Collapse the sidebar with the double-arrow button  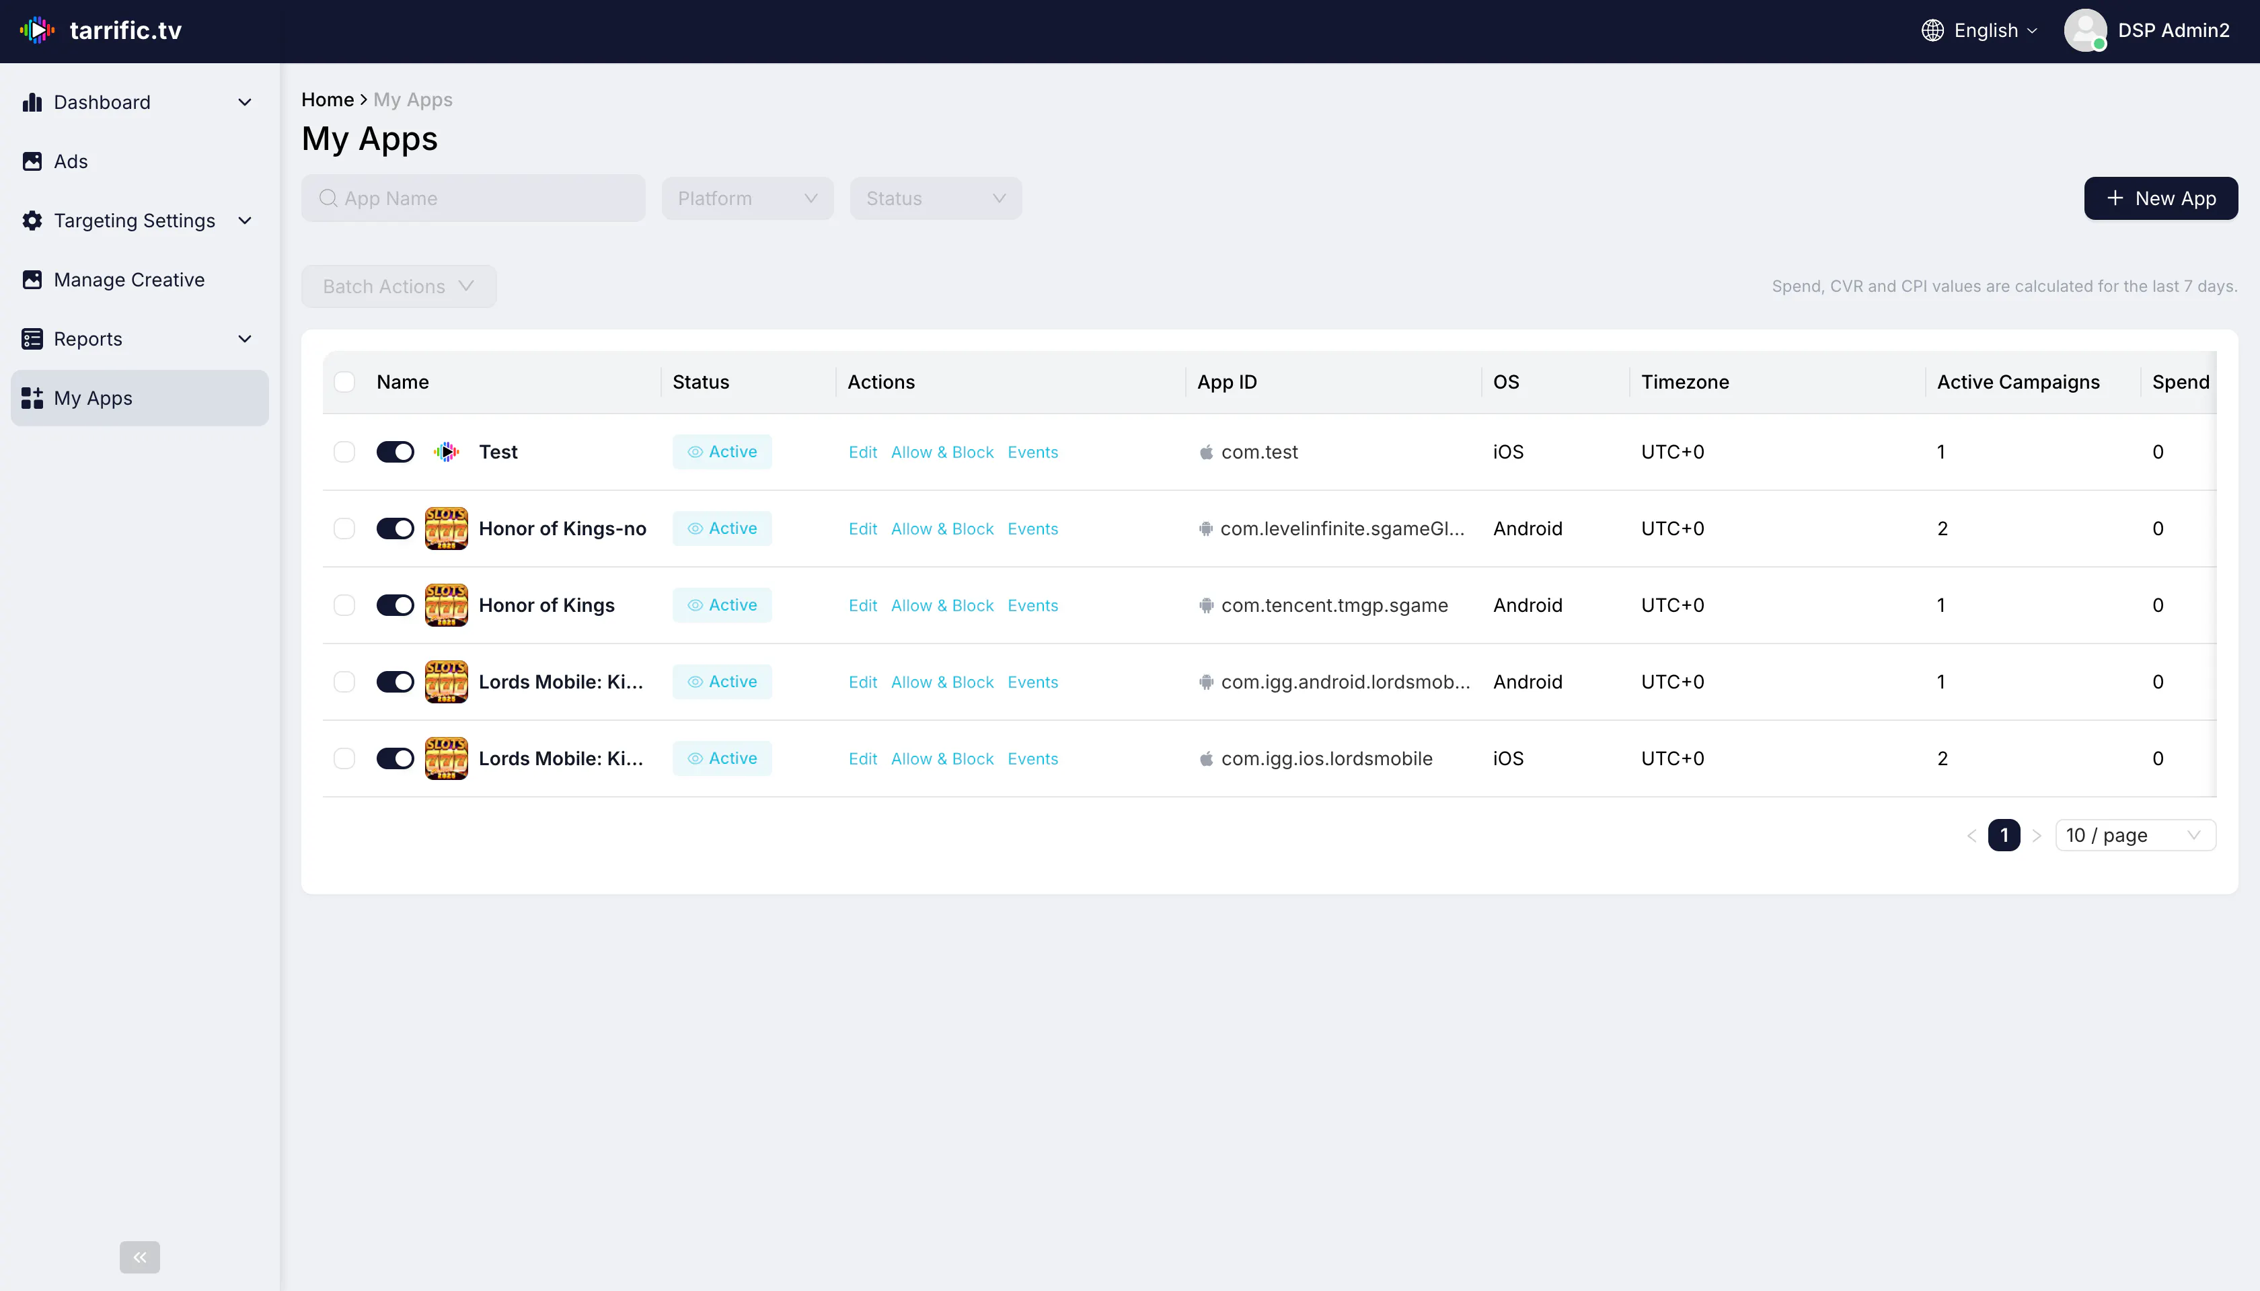point(140,1257)
